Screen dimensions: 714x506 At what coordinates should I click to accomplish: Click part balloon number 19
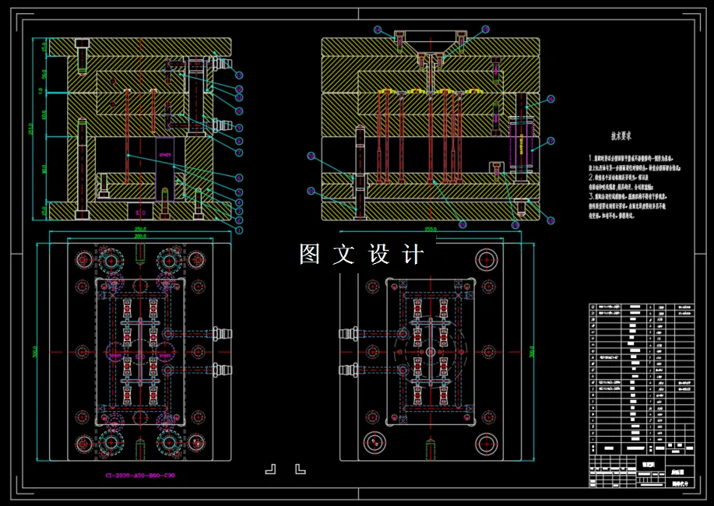(x=515, y=224)
